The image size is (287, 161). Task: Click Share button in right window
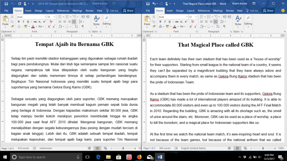pyautogui.click(x=268, y=11)
